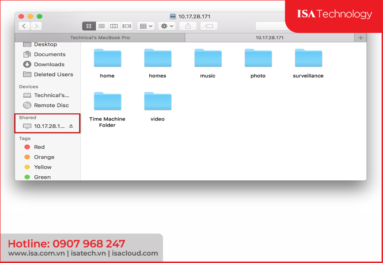Select the music folder icon

[208, 58]
